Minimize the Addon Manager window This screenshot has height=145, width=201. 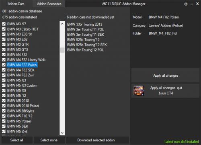click(x=192, y=4)
